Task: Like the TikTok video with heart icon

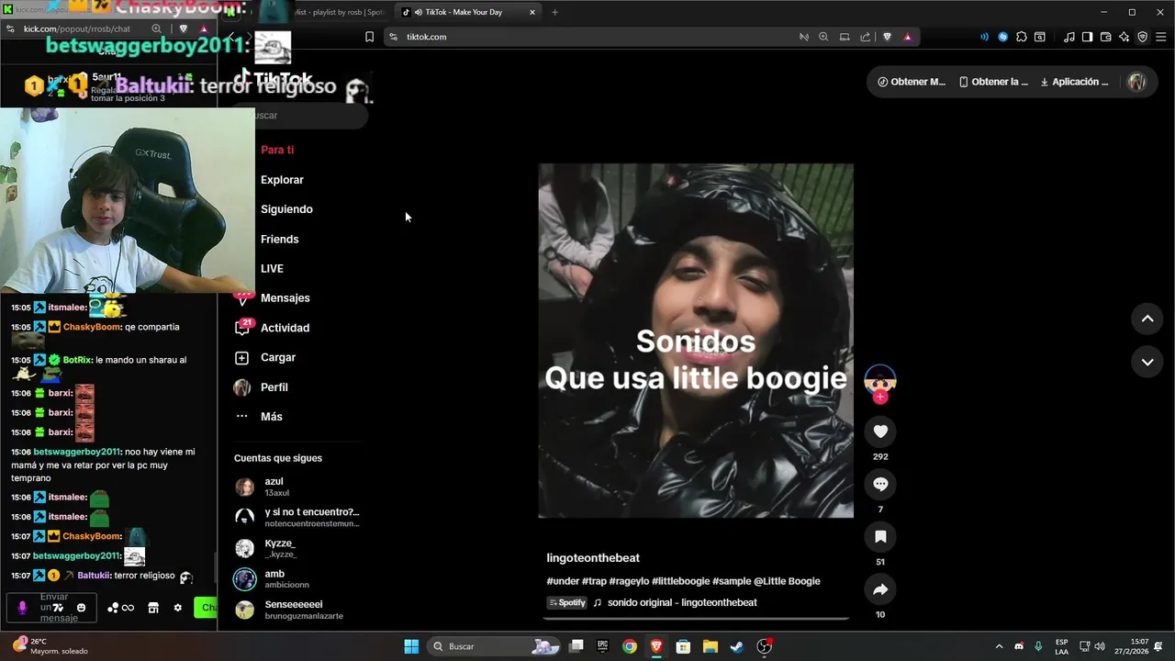Action: (x=880, y=431)
